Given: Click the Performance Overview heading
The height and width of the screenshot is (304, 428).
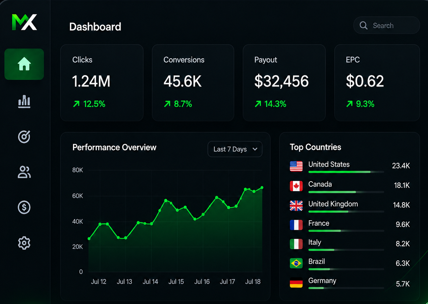Looking at the screenshot, I should [x=114, y=147].
